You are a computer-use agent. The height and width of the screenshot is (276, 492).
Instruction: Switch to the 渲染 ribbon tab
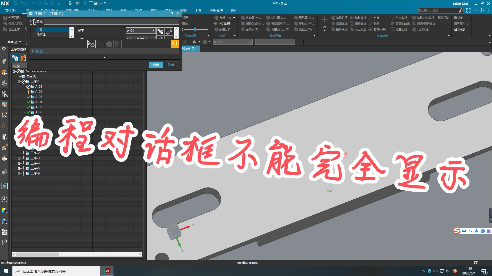[x=183, y=10]
